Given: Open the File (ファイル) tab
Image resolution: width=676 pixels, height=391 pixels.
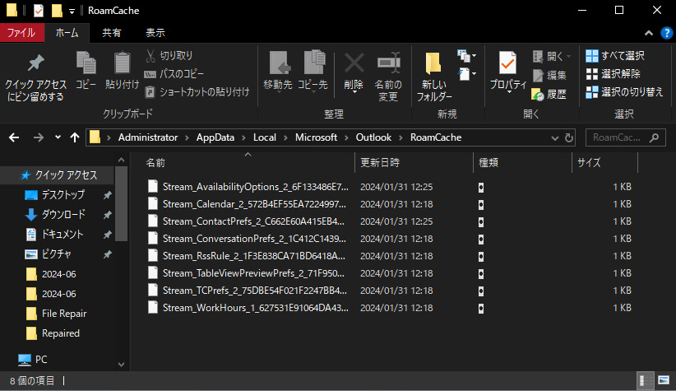Looking at the screenshot, I should pos(21,33).
